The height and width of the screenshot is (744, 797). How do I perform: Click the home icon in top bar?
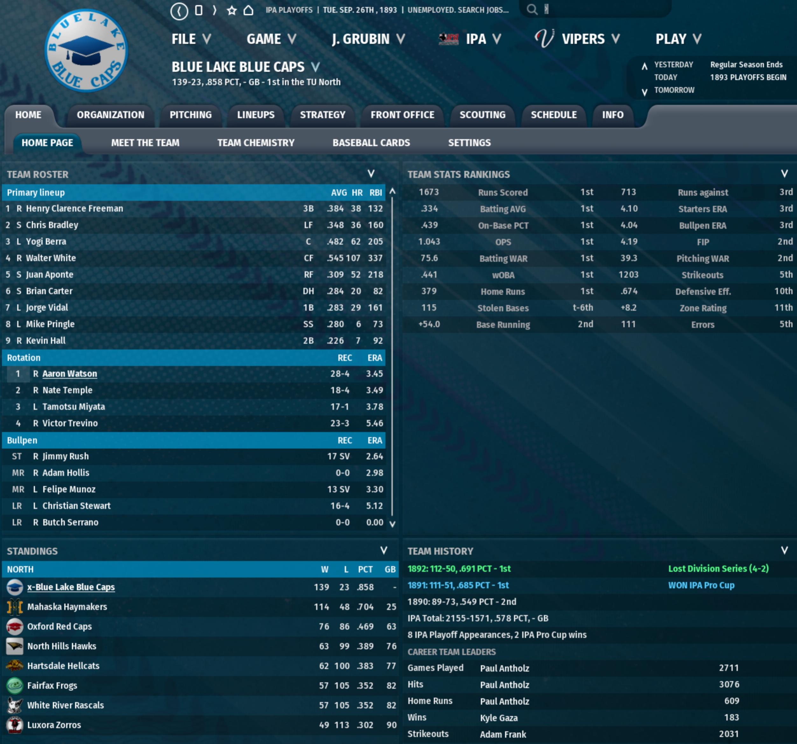pyautogui.click(x=248, y=10)
